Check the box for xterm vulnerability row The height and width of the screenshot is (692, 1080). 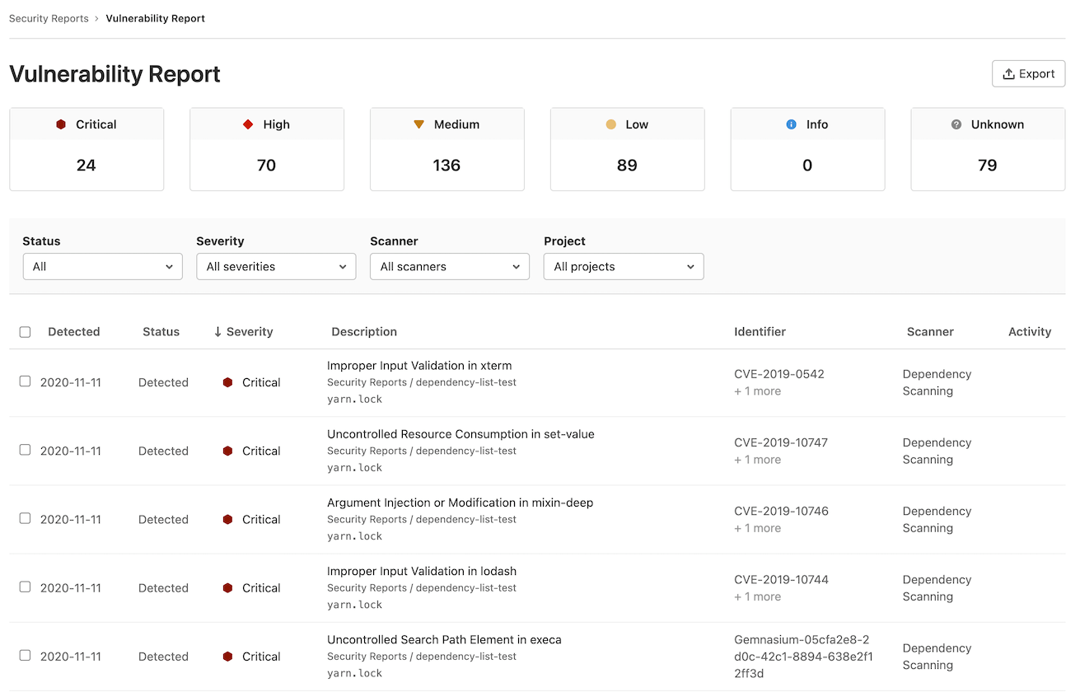pyautogui.click(x=25, y=381)
